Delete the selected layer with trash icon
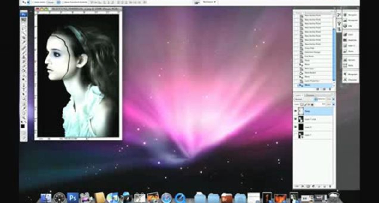Viewport: 379px width, 203px height. [331, 187]
